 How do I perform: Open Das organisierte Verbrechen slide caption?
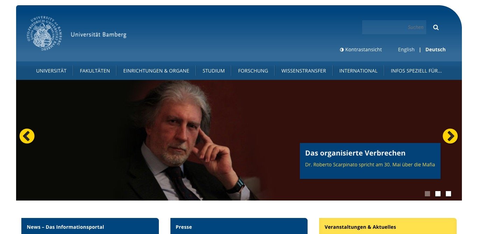[370, 161]
